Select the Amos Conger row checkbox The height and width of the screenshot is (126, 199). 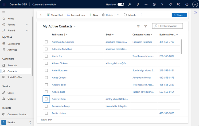[46, 78]
